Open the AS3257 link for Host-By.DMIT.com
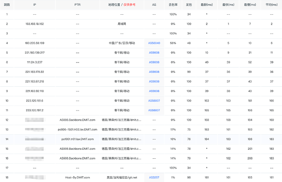This screenshot has width=282, height=182. [x=154, y=178]
